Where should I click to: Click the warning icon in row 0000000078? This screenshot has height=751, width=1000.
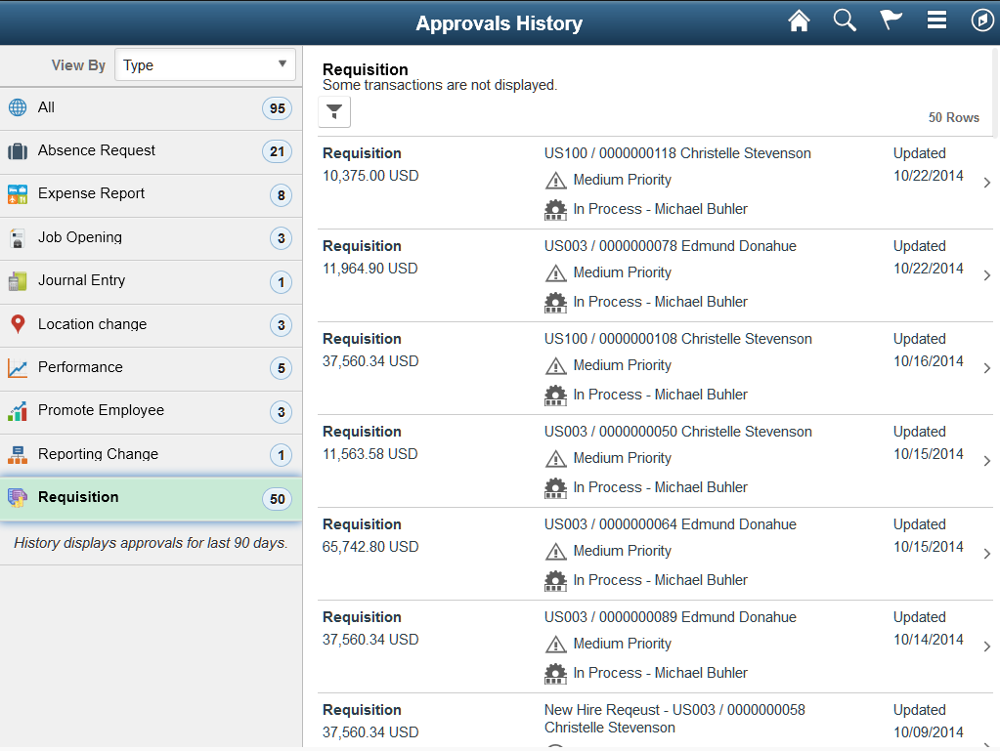555,273
